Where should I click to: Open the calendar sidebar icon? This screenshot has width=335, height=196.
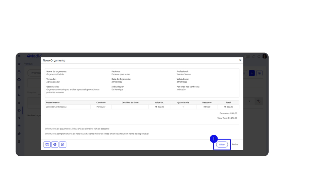19,72
